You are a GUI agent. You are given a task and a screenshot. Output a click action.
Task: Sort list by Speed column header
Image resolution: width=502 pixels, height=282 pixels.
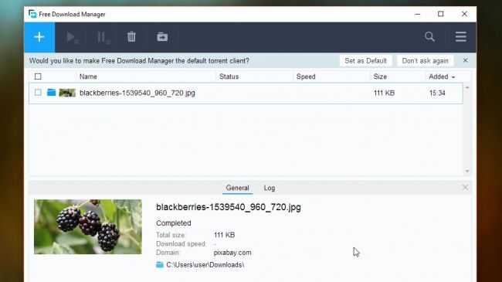pyautogui.click(x=306, y=76)
